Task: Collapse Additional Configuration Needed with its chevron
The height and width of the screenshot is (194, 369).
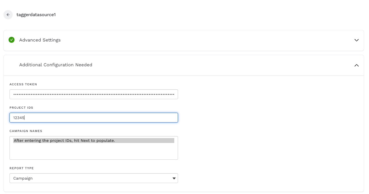Action: 356,65
